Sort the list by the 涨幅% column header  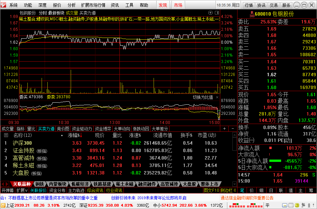75,135
